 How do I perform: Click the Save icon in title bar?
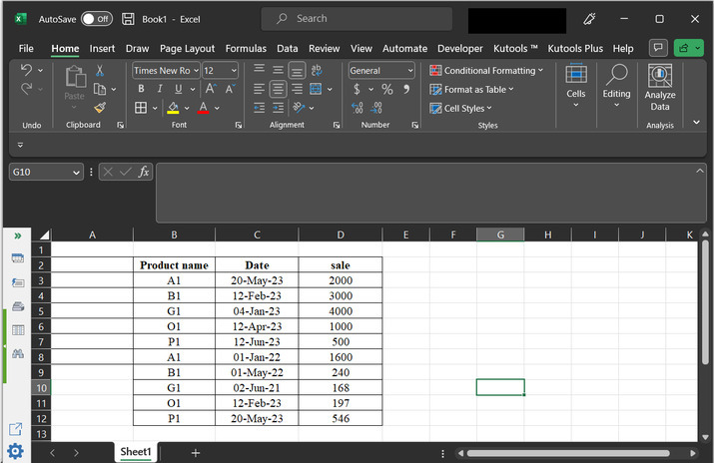point(128,19)
